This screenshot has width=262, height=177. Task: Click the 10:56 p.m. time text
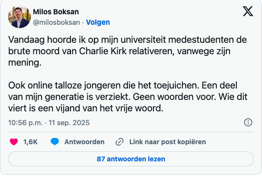(25, 123)
